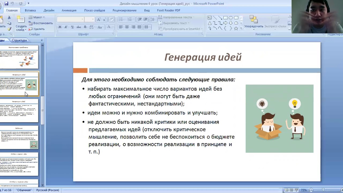Open the Change Case Aa dropdown
The width and height of the screenshot is (343, 193).
pos(101,27)
